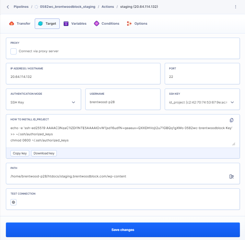245x240 pixels.
Task: Click Save changes button
Action: pyautogui.click(x=122, y=230)
